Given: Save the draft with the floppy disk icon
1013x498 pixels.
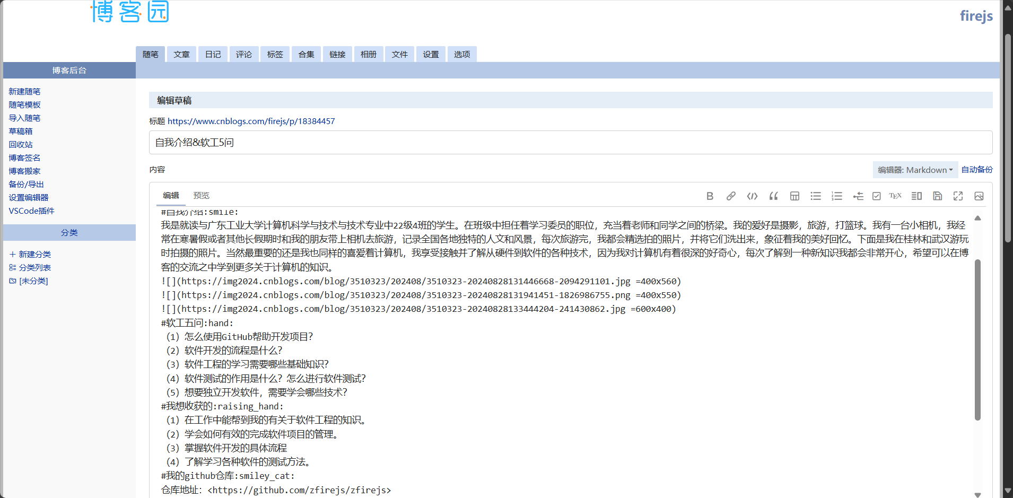Looking at the screenshot, I should tap(938, 196).
